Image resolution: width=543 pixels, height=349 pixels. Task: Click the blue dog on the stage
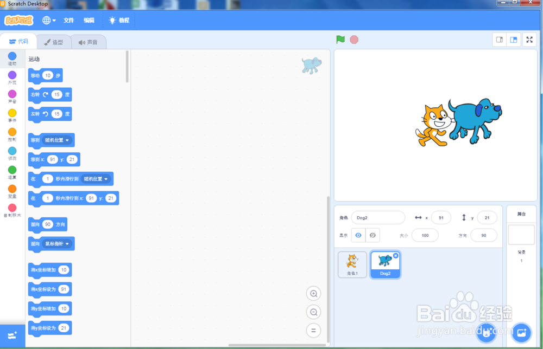[476, 121]
